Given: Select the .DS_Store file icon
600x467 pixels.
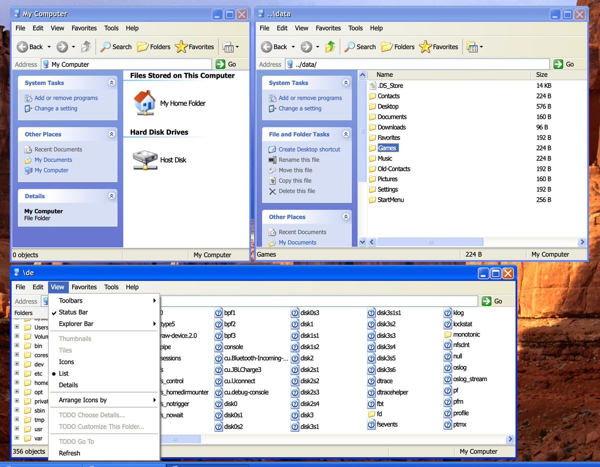Looking at the screenshot, I should [372, 85].
